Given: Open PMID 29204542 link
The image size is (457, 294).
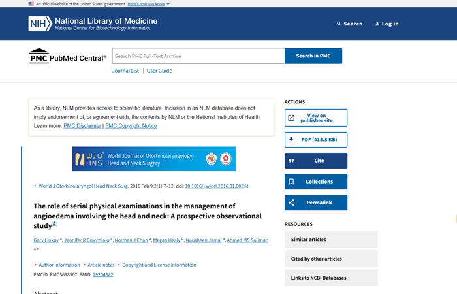Looking at the screenshot, I should click(103, 275).
